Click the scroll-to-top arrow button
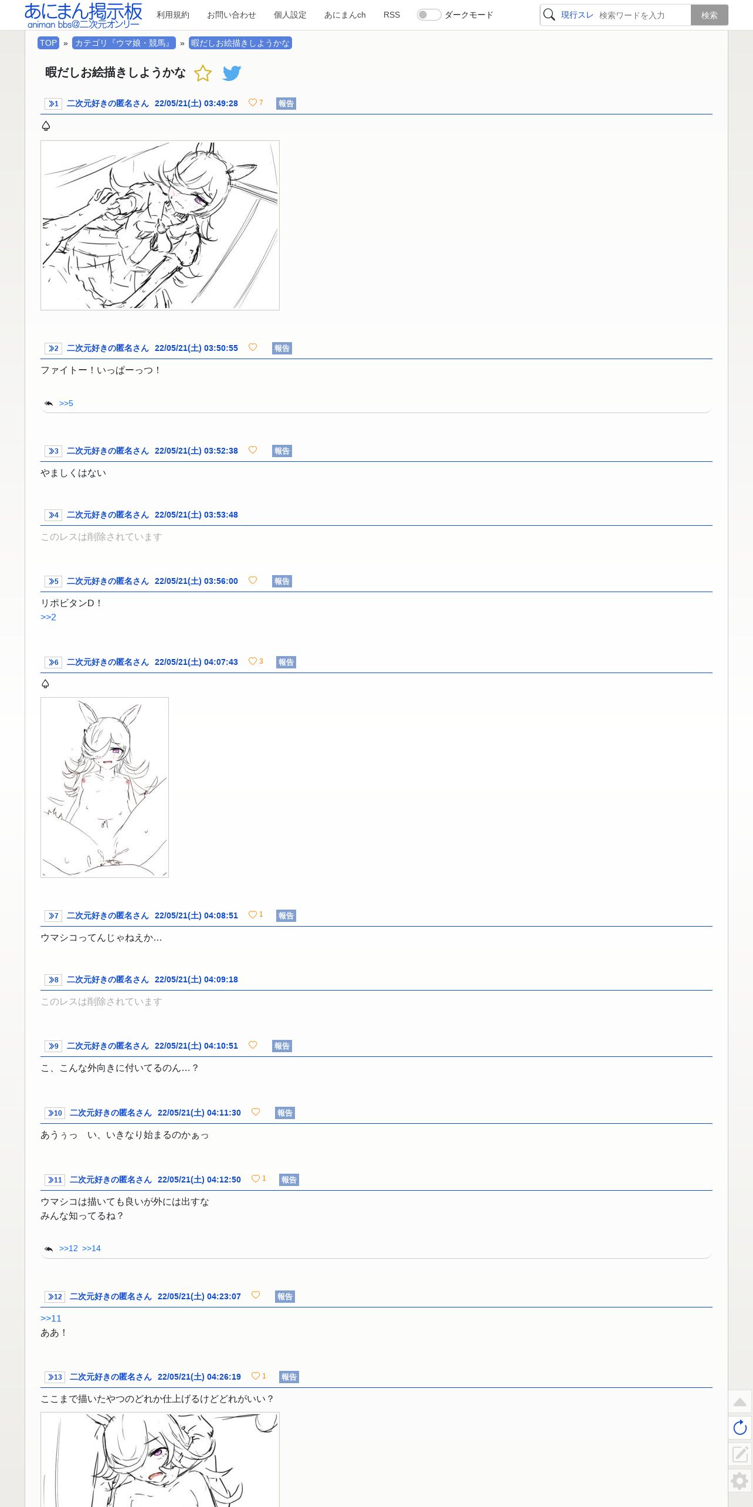Viewport: 753px width, 1507px height. pyautogui.click(x=740, y=1402)
